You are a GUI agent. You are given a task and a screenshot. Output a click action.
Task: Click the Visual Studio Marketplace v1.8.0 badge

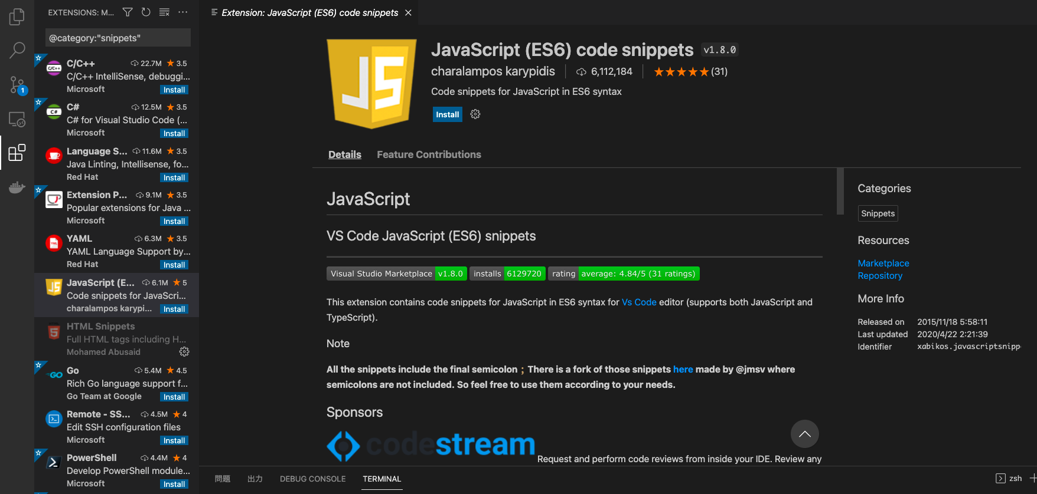click(x=397, y=274)
